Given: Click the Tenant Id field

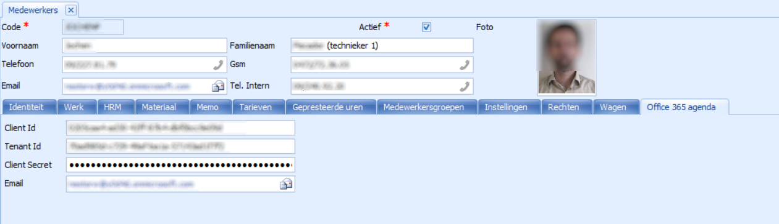Looking at the screenshot, I should click(180, 146).
